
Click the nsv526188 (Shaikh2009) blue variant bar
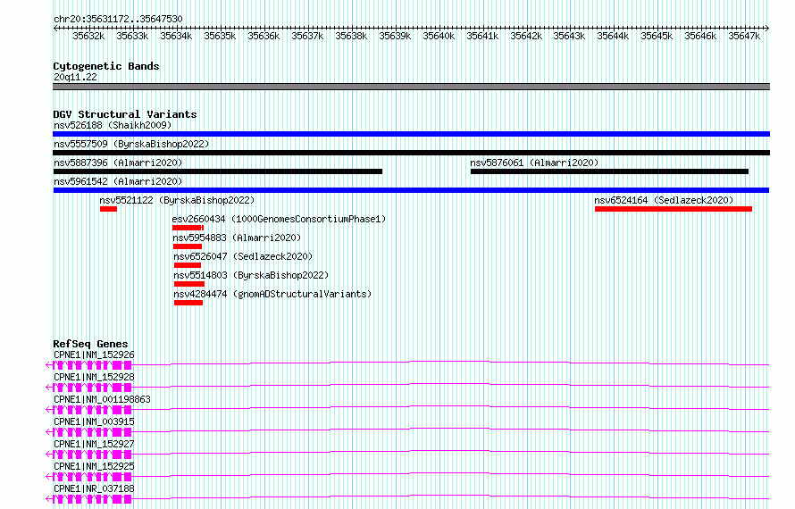point(411,134)
